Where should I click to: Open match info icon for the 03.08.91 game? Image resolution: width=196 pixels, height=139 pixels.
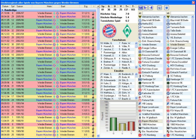pos(93,118)
